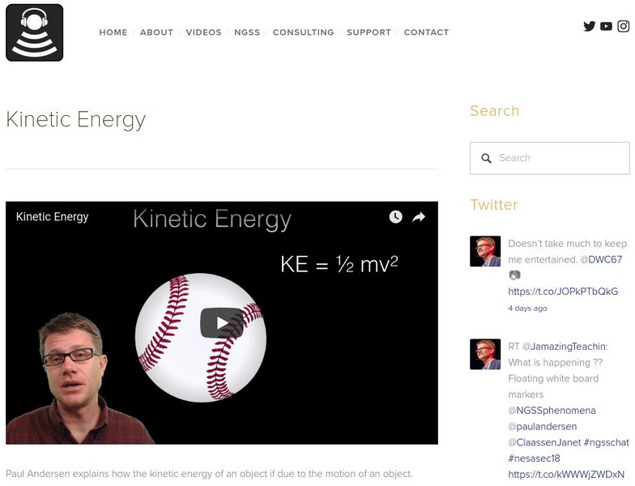The height and width of the screenshot is (486, 635).
Task: Follow the t.co/JOPkPTbQkG link
Action: (563, 292)
